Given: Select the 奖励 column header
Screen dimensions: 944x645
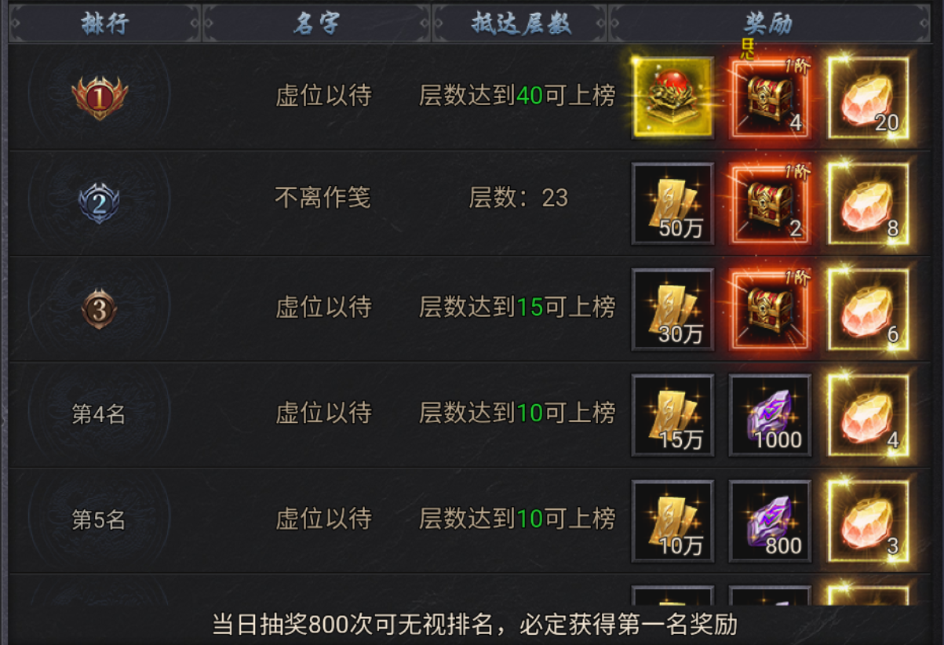Looking at the screenshot, I should 769,24.
